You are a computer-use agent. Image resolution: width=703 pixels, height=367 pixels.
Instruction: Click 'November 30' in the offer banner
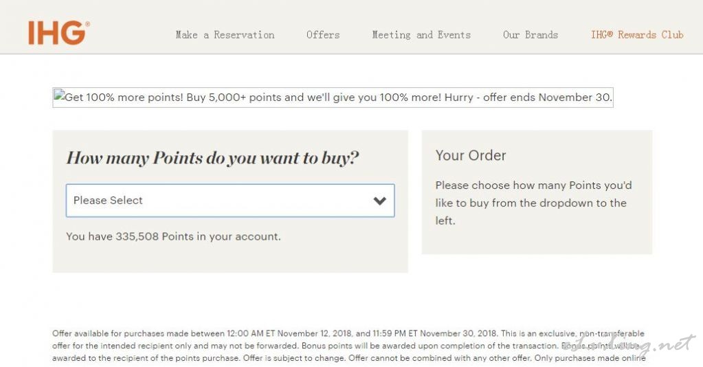tap(574, 98)
